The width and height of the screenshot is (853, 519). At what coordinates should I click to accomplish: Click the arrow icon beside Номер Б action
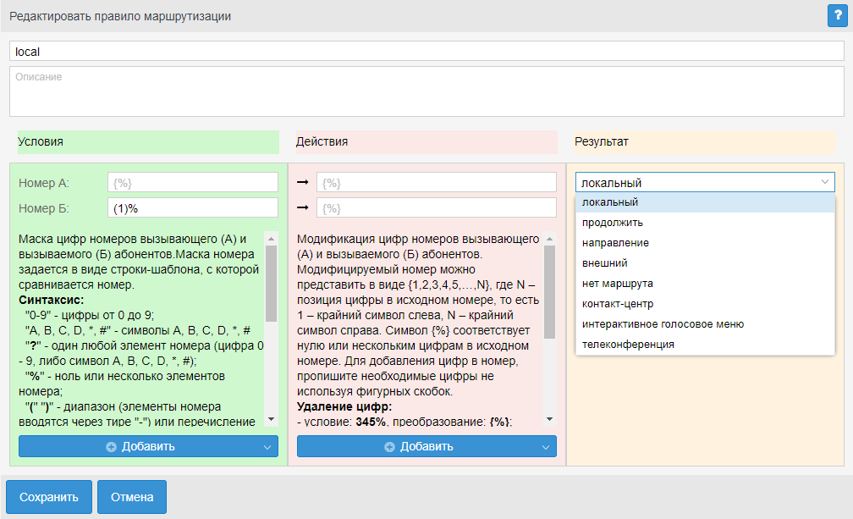[x=303, y=207]
